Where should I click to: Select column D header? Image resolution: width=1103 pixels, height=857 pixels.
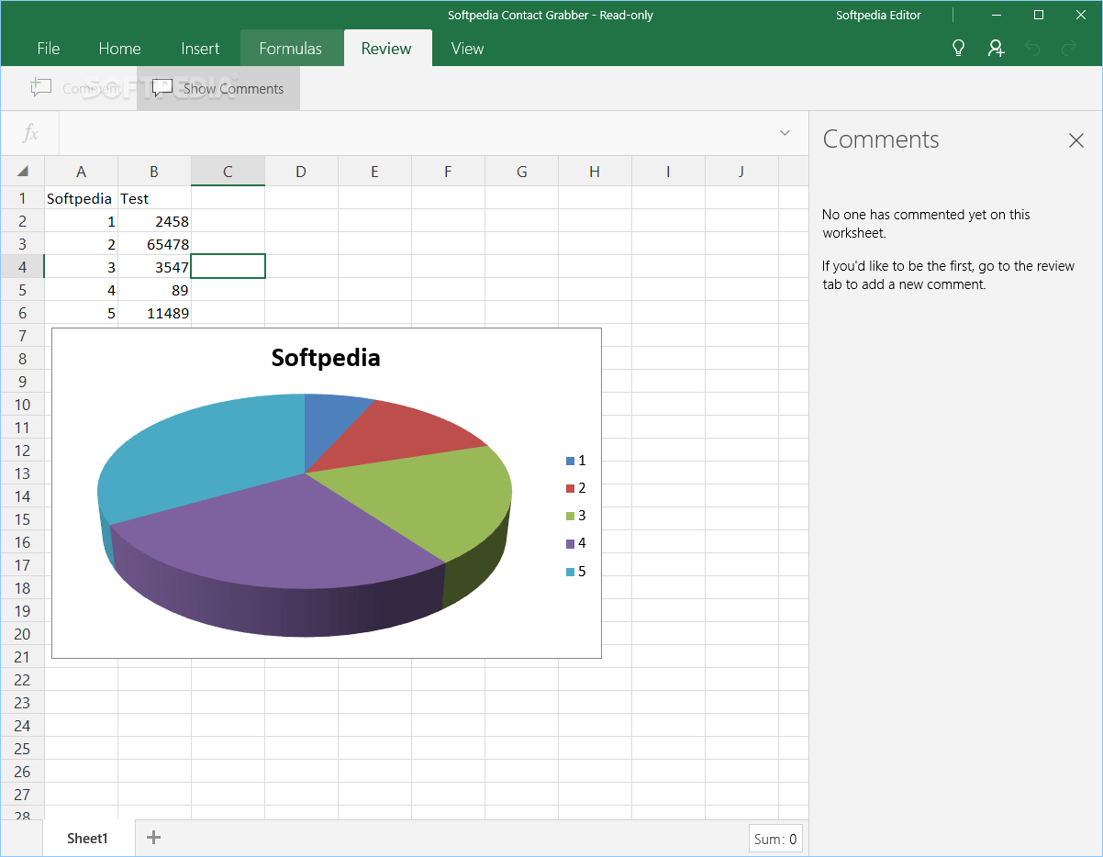[x=301, y=172]
